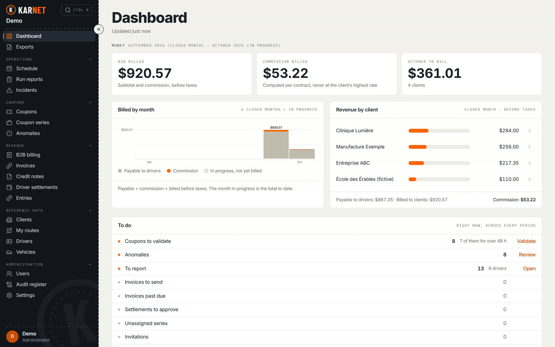
Task: Collapse the Revenue section
Action: coord(90,146)
